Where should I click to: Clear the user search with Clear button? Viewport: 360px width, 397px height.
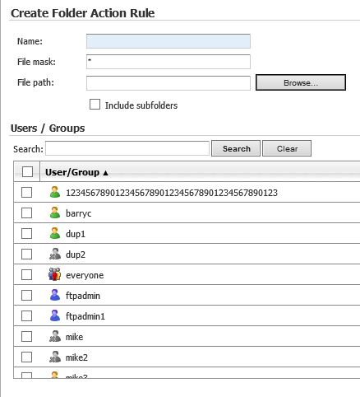287,148
